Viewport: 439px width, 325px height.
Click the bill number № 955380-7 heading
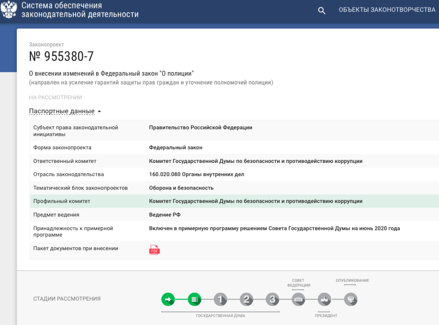point(61,56)
